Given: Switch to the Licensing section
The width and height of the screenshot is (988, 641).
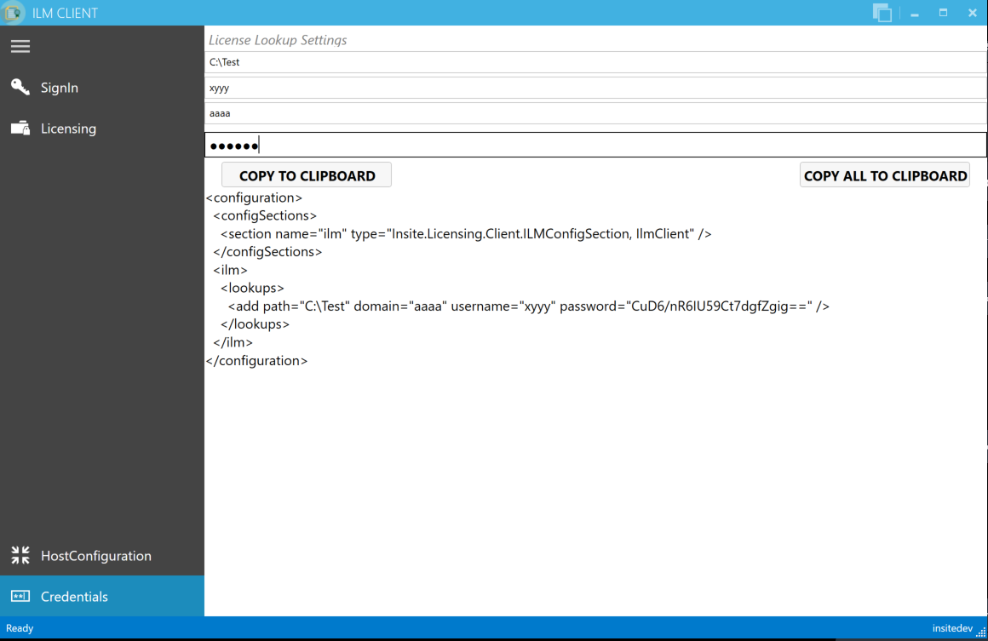Looking at the screenshot, I should [68, 128].
